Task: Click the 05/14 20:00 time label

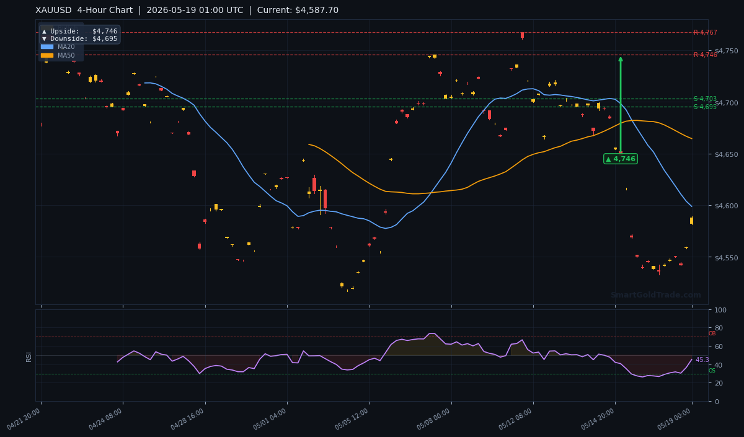Action: (598, 420)
